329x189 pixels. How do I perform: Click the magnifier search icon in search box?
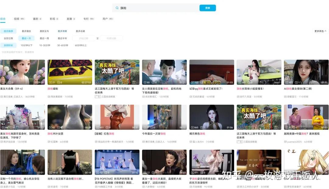(117, 8)
